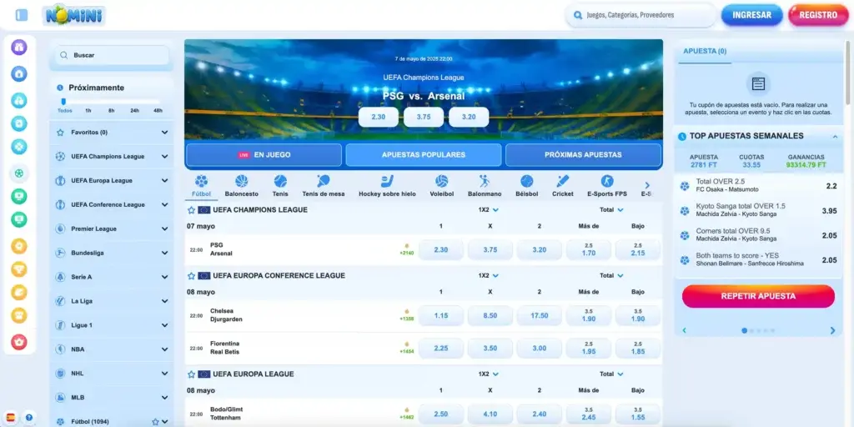
Task: Focus Juegos, Categorías, Proveedores search box
Action: tap(641, 15)
